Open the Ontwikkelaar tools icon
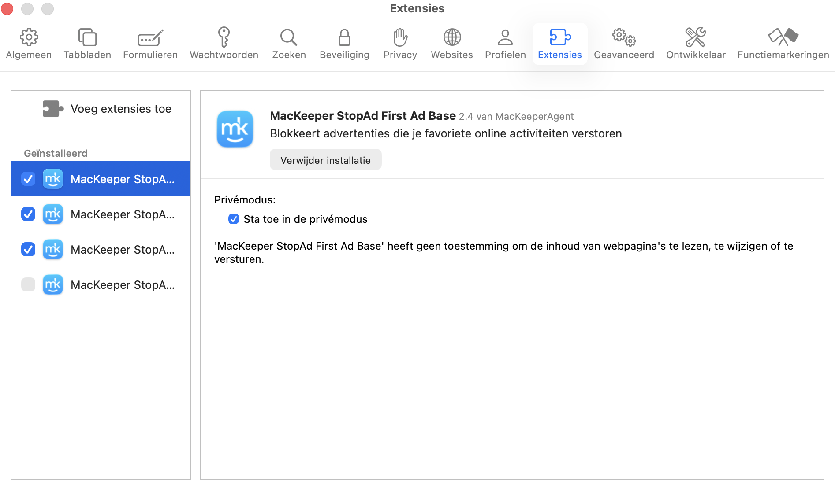This screenshot has height=487, width=835. pos(695,37)
